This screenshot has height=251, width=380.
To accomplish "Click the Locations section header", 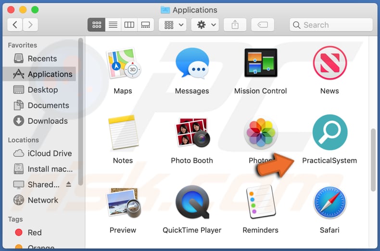I will tap(23, 140).
